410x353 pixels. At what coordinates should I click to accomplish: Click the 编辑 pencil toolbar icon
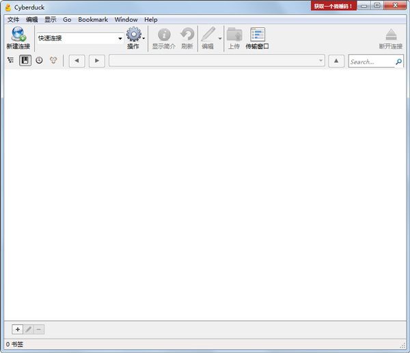point(208,34)
